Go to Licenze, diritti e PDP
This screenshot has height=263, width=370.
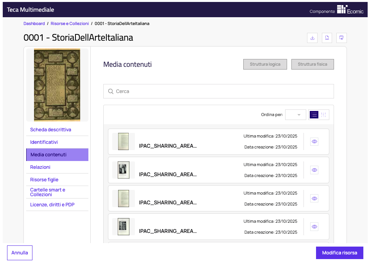(x=52, y=205)
